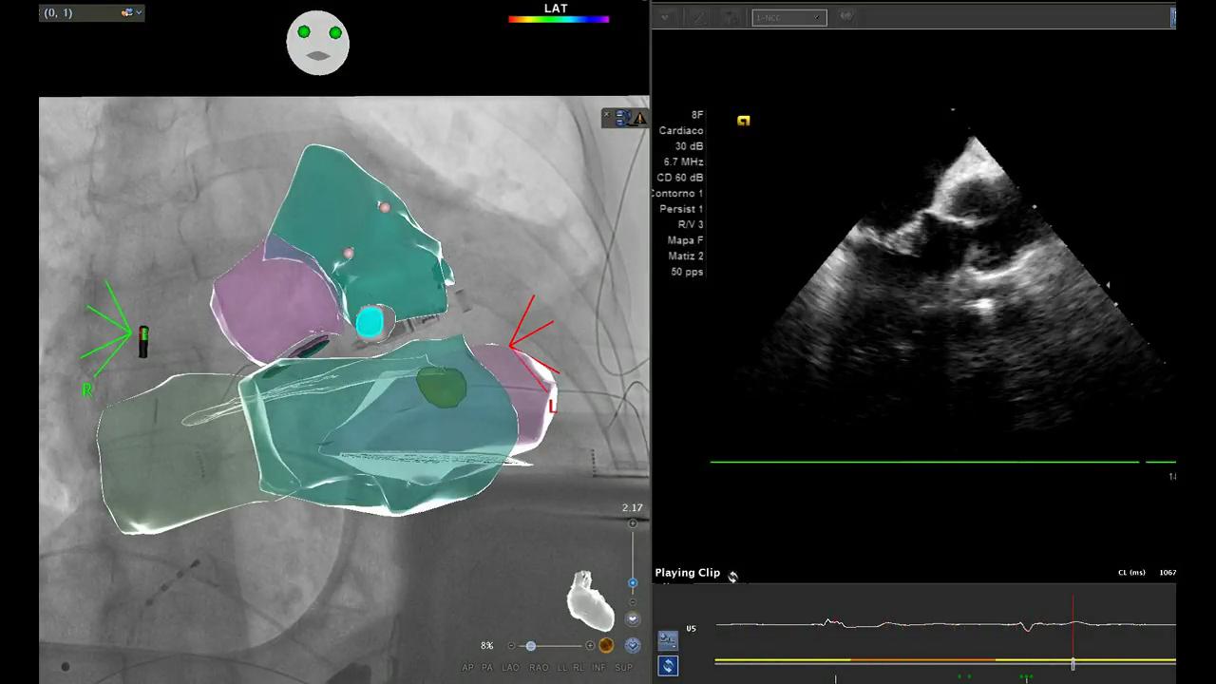Toggle the upper heart button under zoom slider

(633, 619)
